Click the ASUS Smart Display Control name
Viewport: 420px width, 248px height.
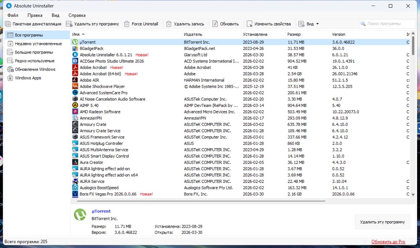(x=104, y=156)
